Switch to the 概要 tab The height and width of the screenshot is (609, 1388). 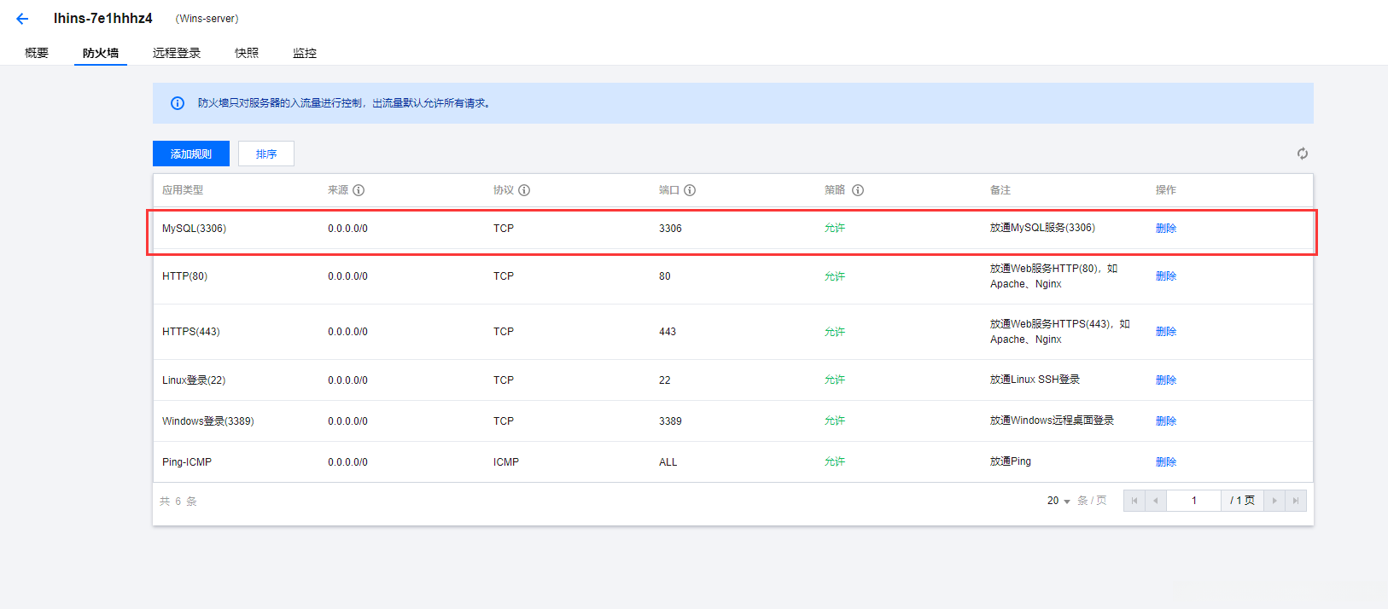[37, 53]
